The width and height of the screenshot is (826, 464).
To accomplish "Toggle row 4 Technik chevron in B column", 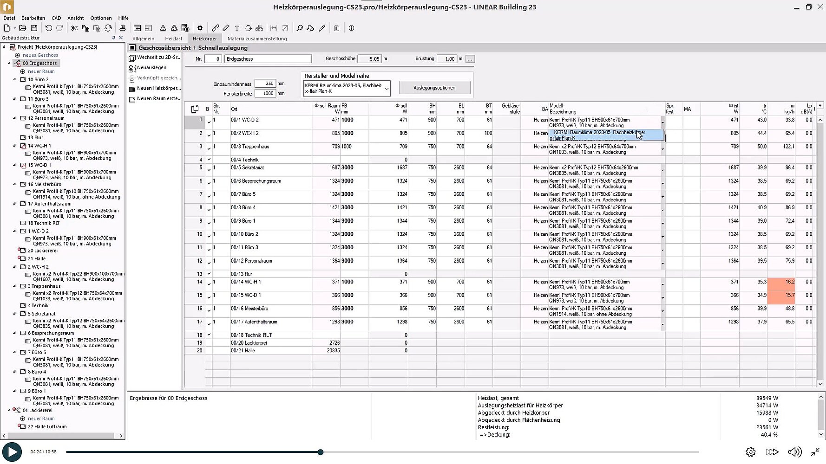I will tap(209, 160).
